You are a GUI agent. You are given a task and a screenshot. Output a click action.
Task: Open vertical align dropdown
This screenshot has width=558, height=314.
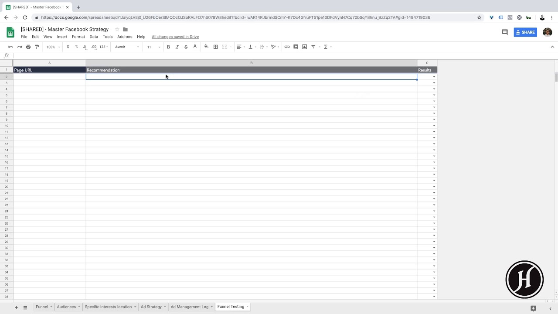pyautogui.click(x=252, y=47)
